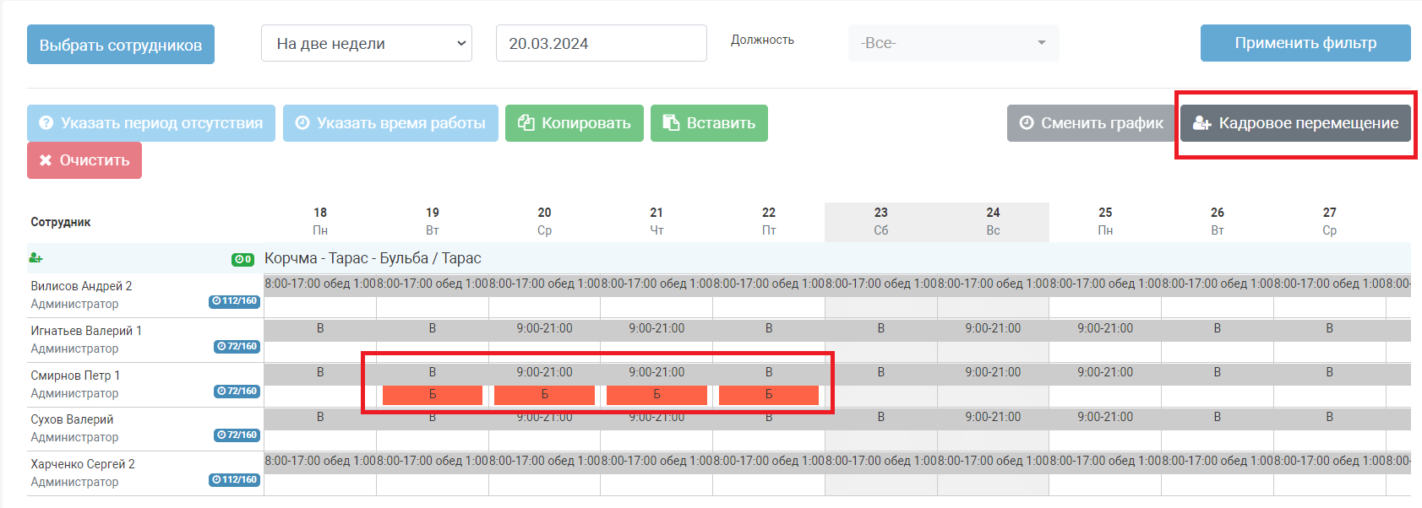Click the 72/160 hours badge for Смирнов Петр 1
1422x508 pixels.
237,391
